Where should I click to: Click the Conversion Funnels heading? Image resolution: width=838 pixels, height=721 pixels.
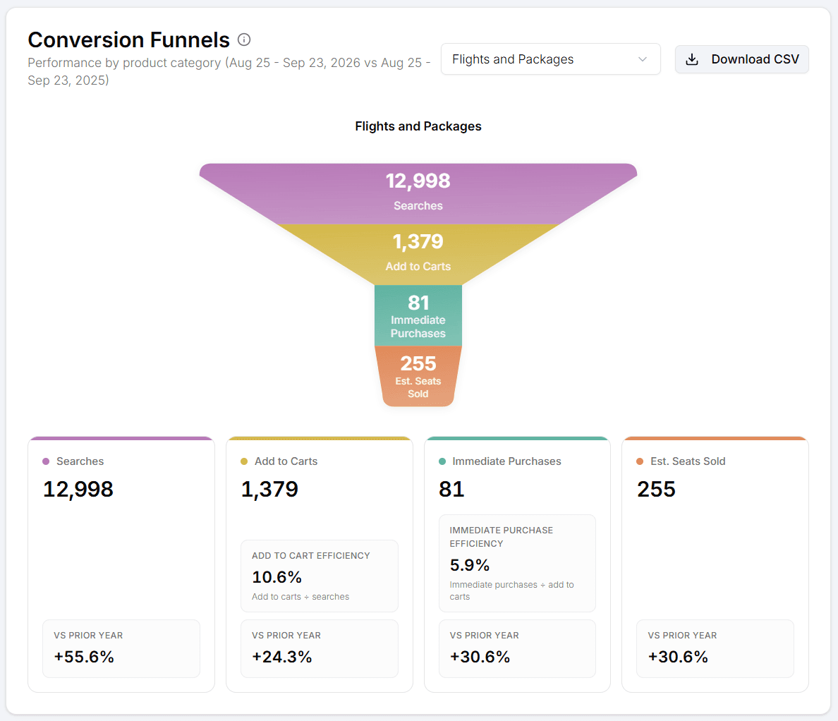(129, 40)
